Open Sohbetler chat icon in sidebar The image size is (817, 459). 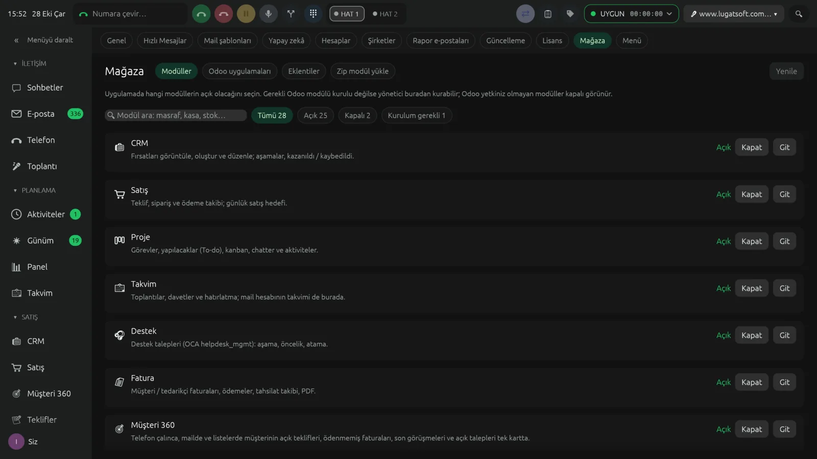(x=16, y=87)
